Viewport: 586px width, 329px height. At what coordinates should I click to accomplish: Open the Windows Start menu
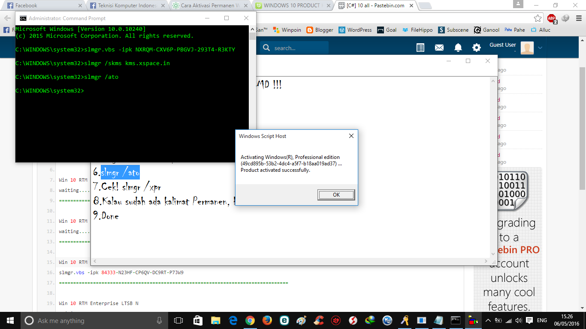click(x=10, y=320)
